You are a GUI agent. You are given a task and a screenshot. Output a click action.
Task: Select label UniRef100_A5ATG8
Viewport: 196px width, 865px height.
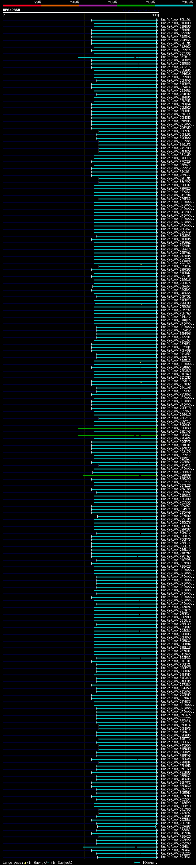pyautogui.click(x=175, y=769)
